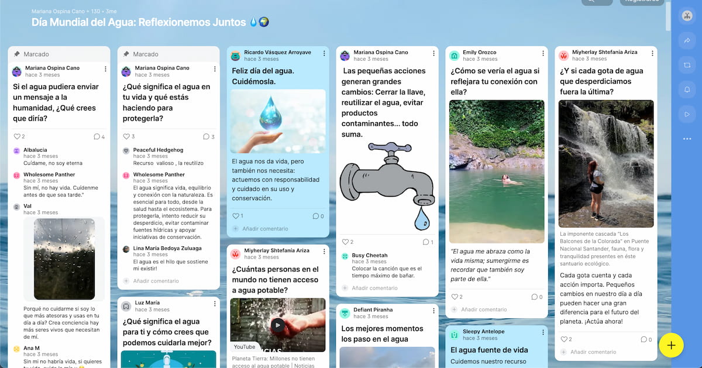Click Ricardo Vásquez Arroyave's avatar

[235, 56]
